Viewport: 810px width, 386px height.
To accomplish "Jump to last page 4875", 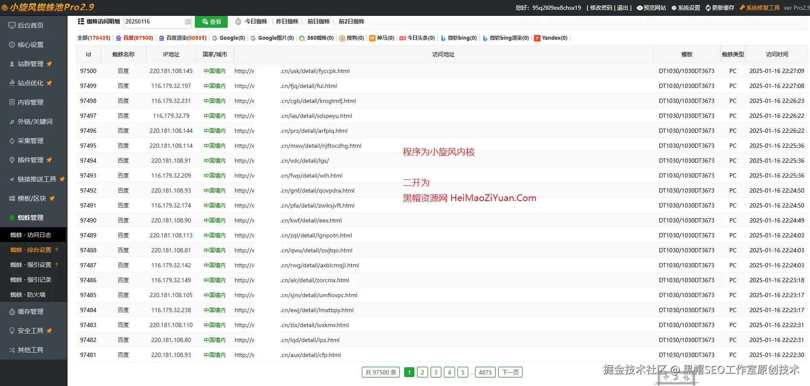I will point(485,372).
